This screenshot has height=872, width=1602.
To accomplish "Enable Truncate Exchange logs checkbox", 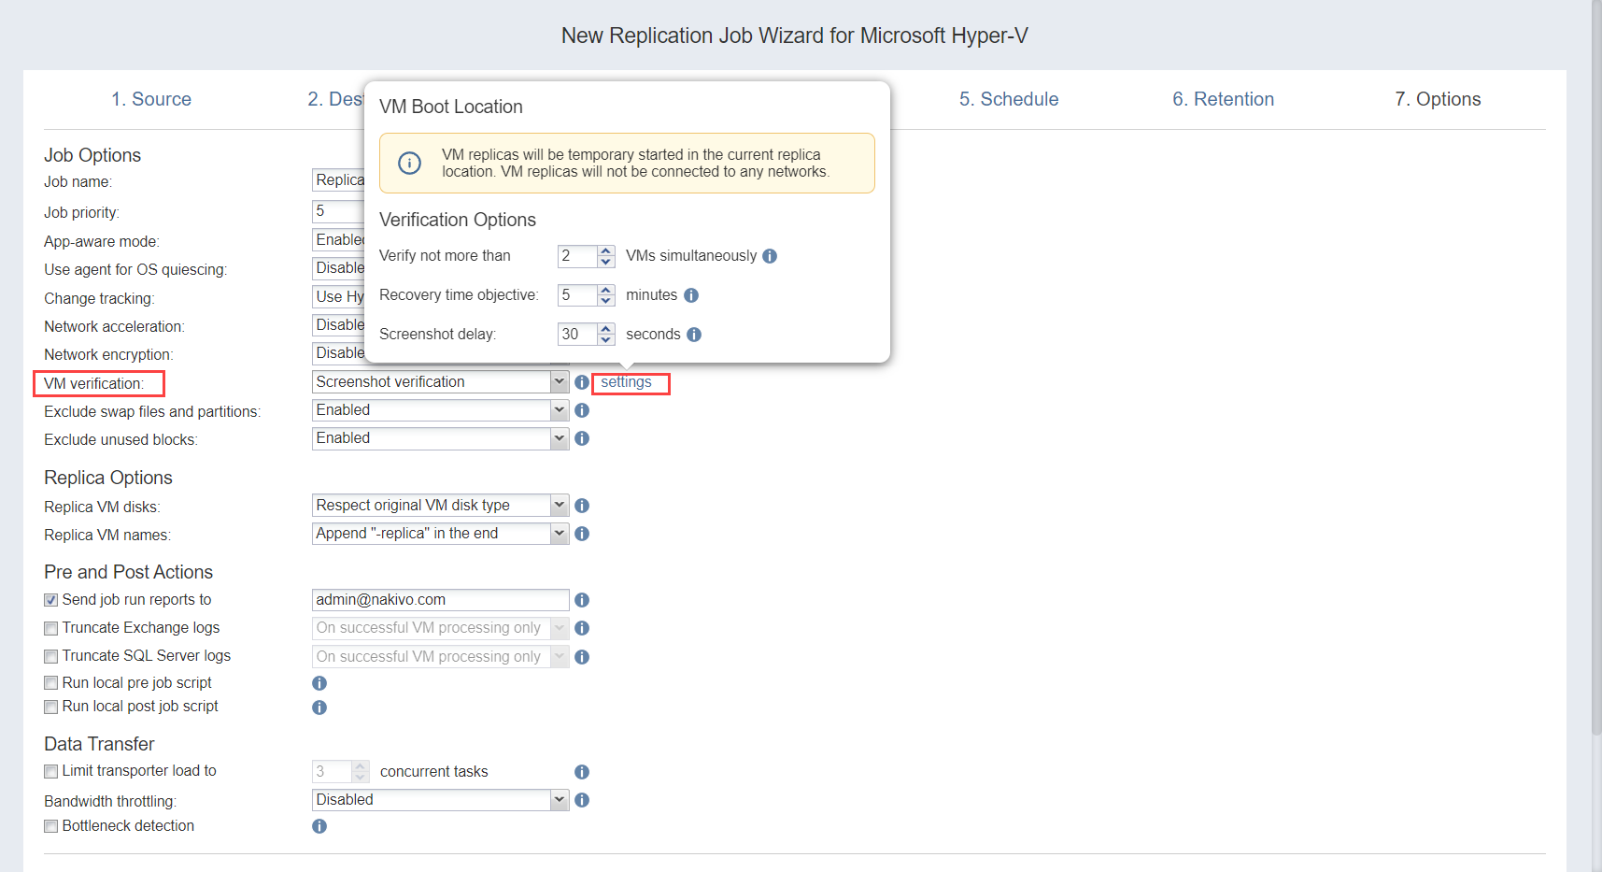I will pyautogui.click(x=51, y=628).
